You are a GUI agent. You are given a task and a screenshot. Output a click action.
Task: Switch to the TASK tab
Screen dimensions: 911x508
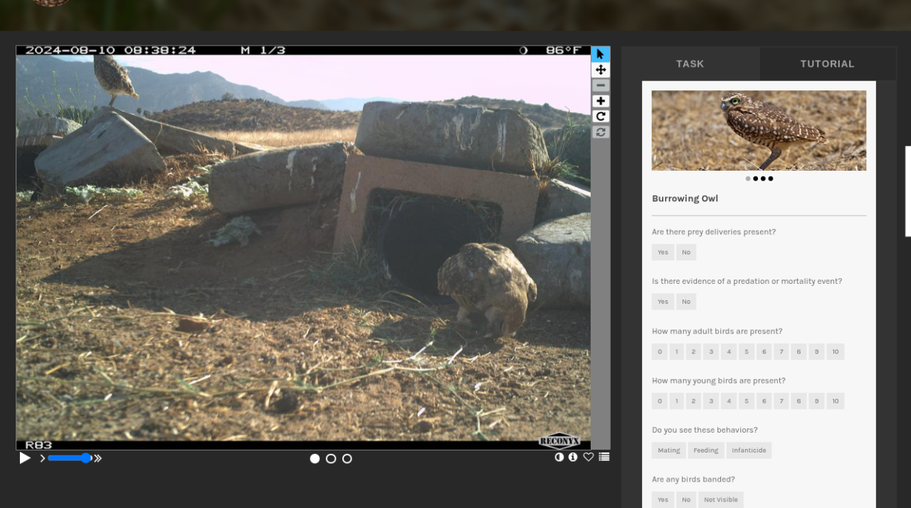click(x=690, y=64)
